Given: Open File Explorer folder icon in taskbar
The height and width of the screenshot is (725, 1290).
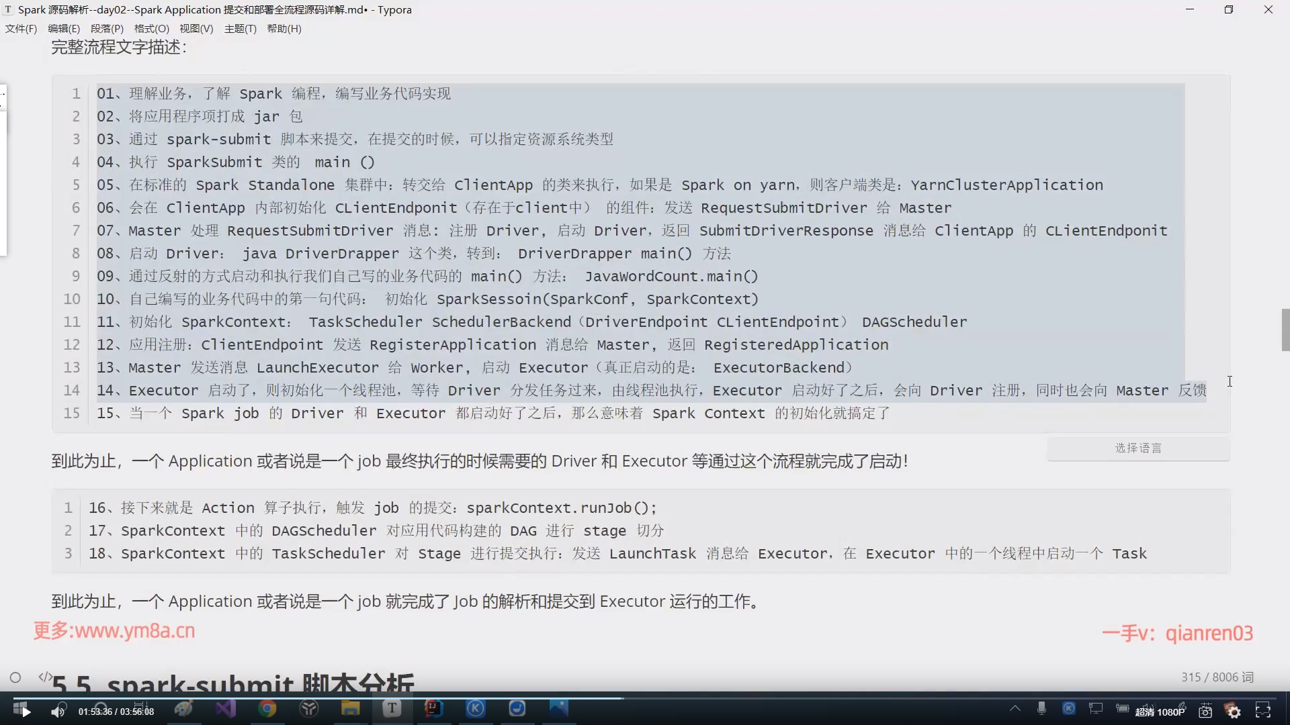Looking at the screenshot, I should (350, 708).
